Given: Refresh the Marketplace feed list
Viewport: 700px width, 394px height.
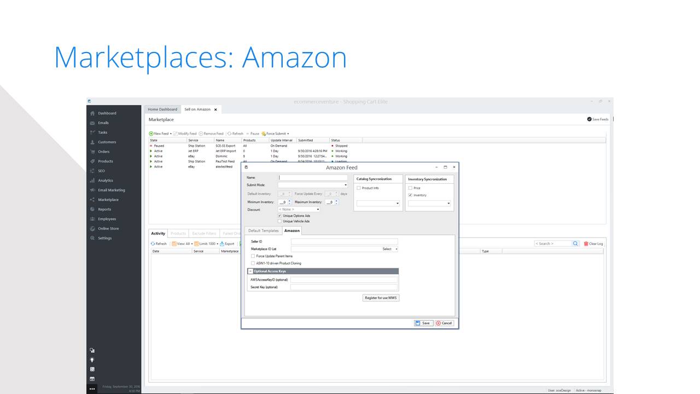Looking at the screenshot, I should [236, 134].
